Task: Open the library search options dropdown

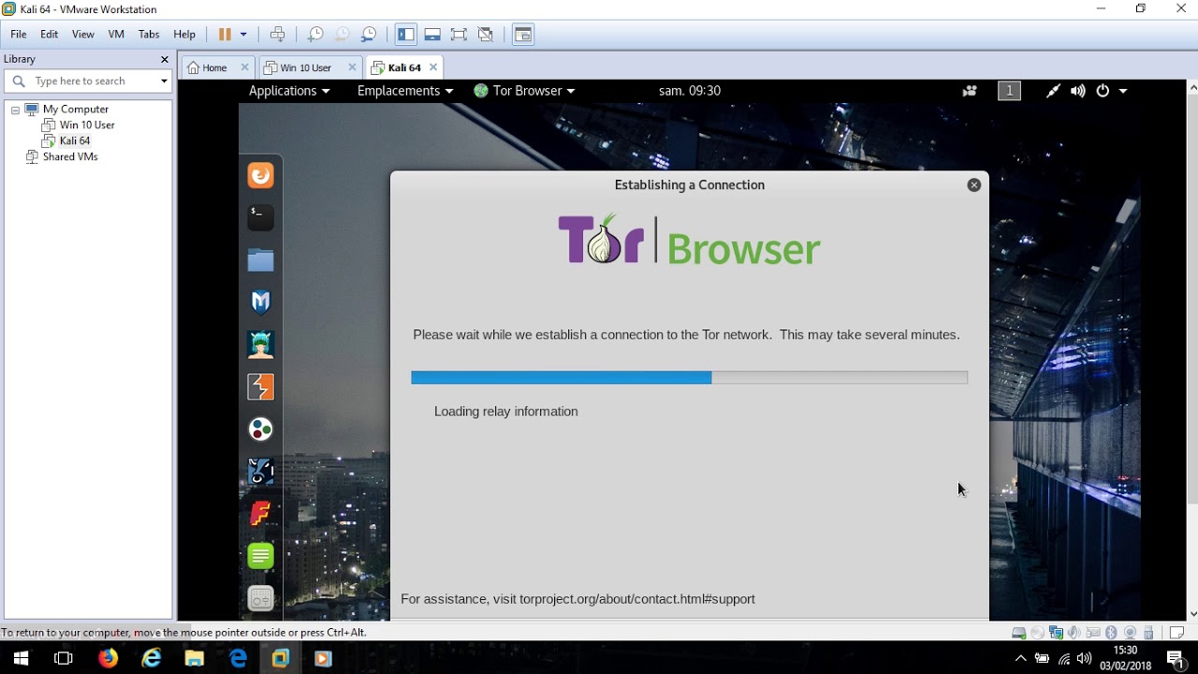Action: 164,81
